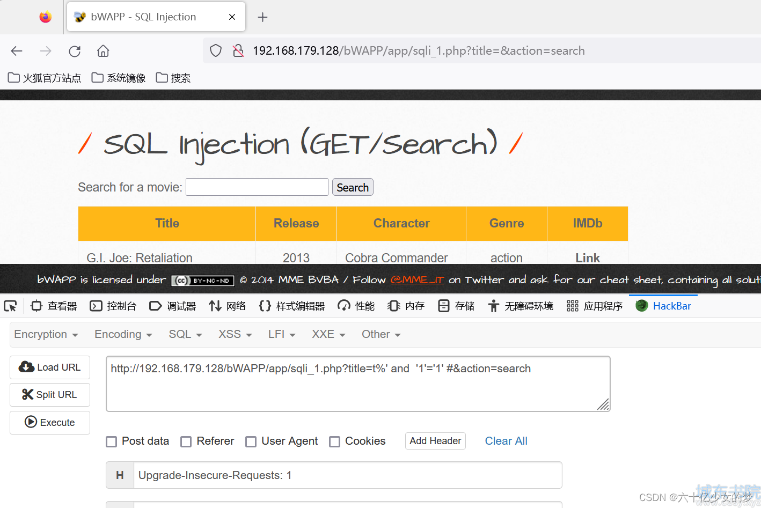Go to the browser home page
761x508 pixels.
(x=103, y=51)
